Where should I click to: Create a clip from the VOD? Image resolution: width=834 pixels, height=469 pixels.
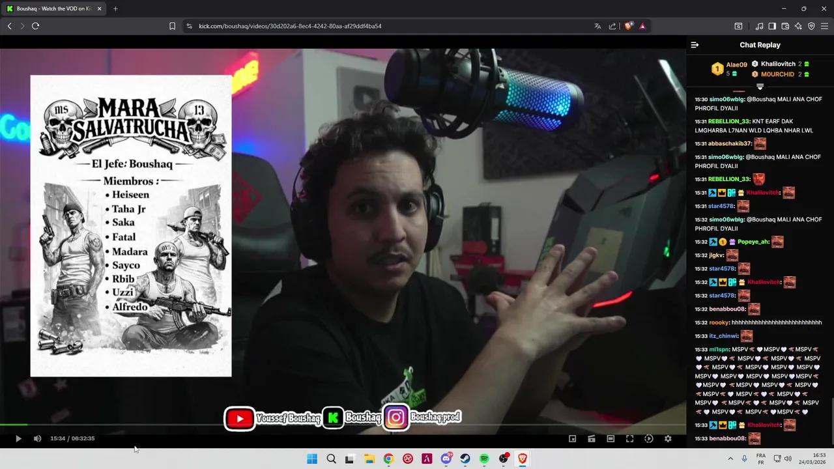(x=591, y=438)
